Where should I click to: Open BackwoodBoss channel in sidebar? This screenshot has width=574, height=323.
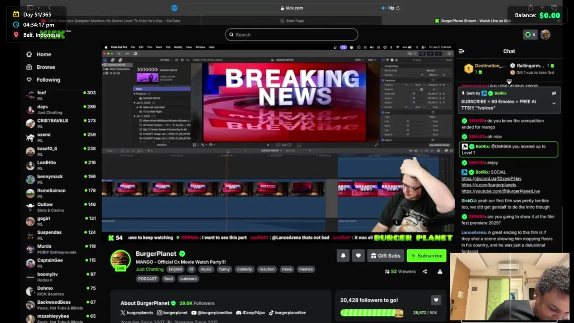tap(61, 305)
